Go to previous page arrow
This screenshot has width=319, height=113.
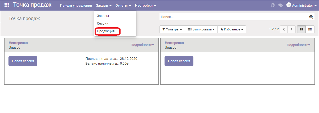click(x=284, y=29)
